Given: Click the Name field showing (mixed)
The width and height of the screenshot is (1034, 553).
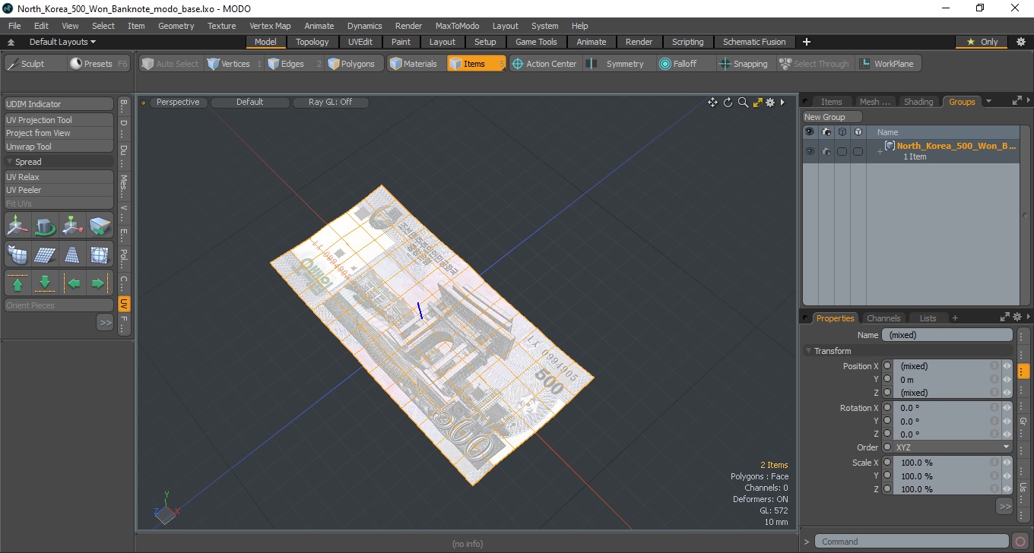Looking at the screenshot, I should [947, 335].
